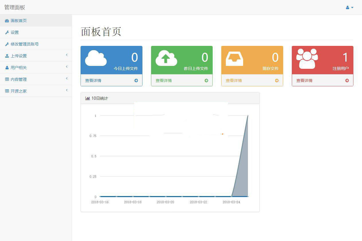Click the 管理面板 brand title

coord(15,7)
